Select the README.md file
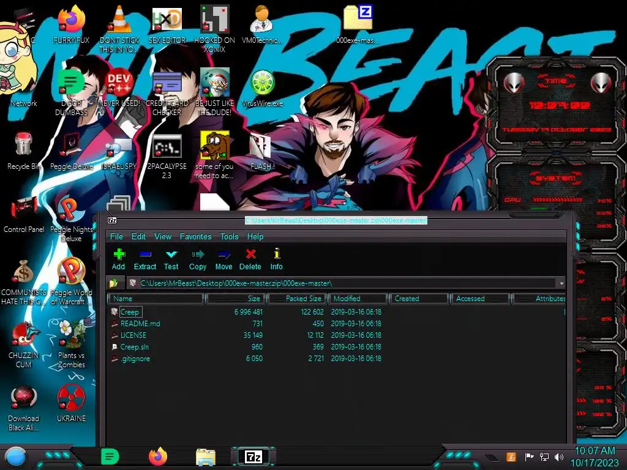The height and width of the screenshot is (470, 627). 140,323
